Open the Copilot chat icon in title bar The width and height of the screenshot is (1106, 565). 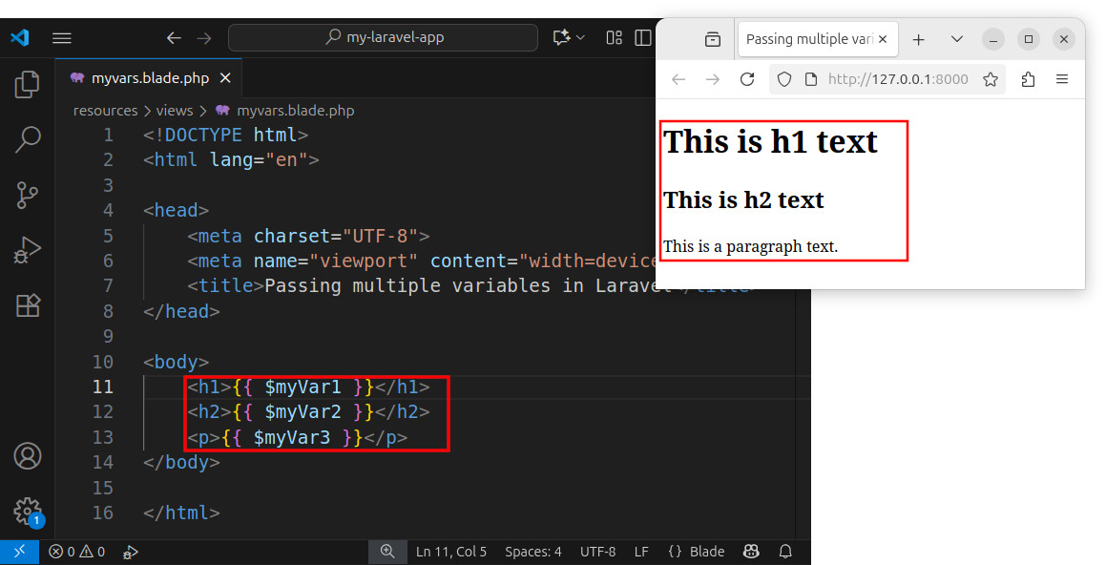coord(561,37)
